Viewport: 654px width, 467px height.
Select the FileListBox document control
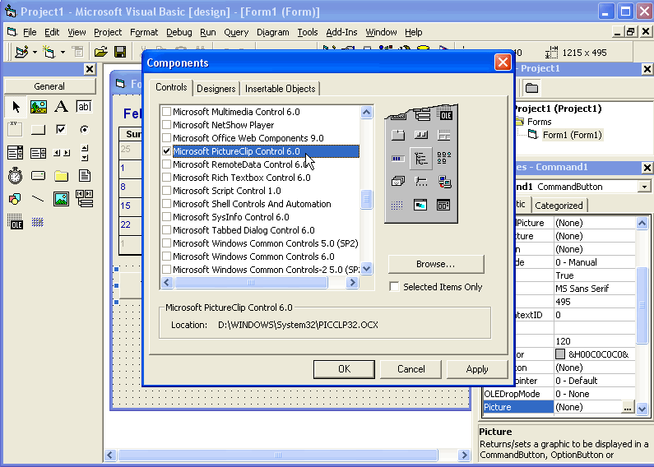[84, 176]
